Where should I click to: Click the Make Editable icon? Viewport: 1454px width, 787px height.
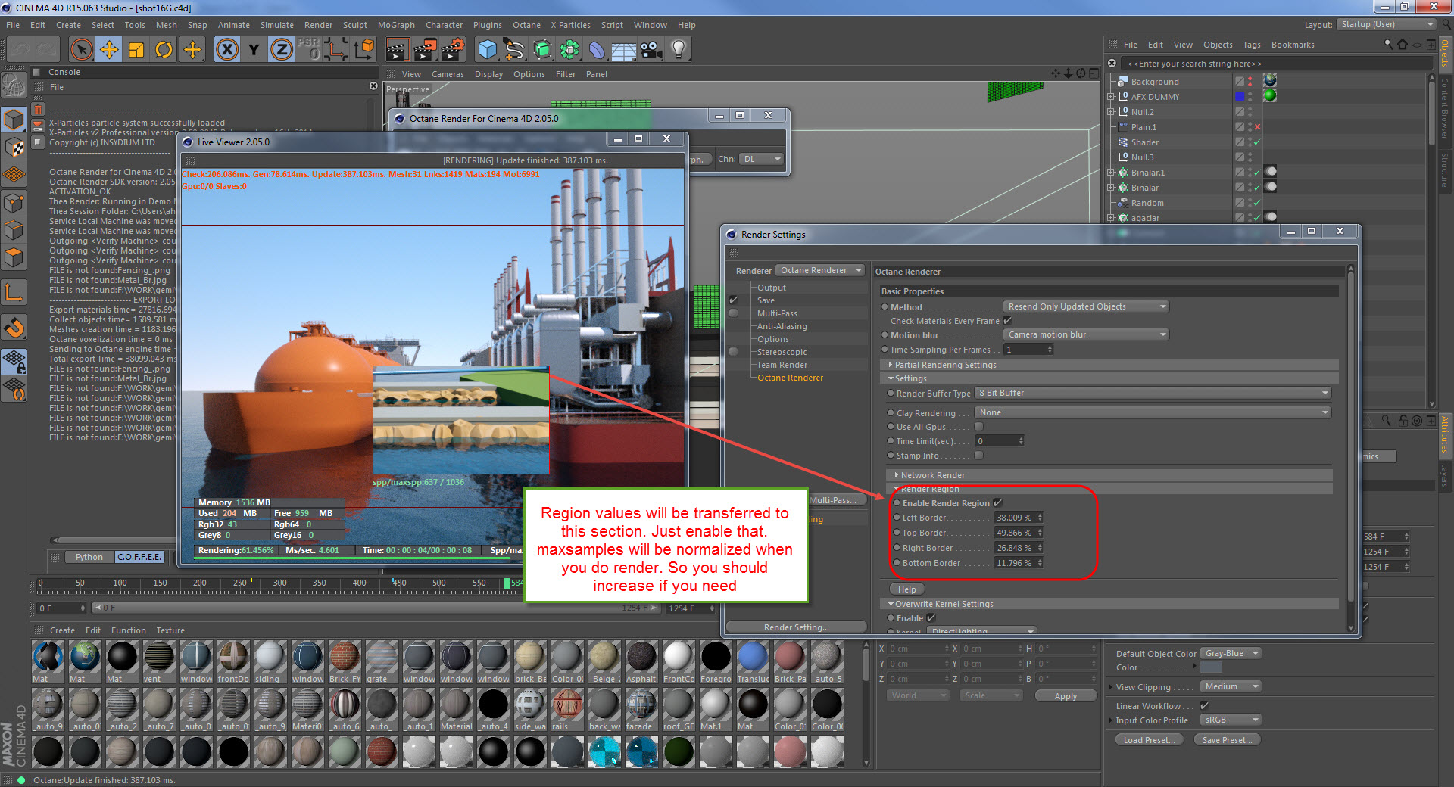pyautogui.click(x=14, y=86)
